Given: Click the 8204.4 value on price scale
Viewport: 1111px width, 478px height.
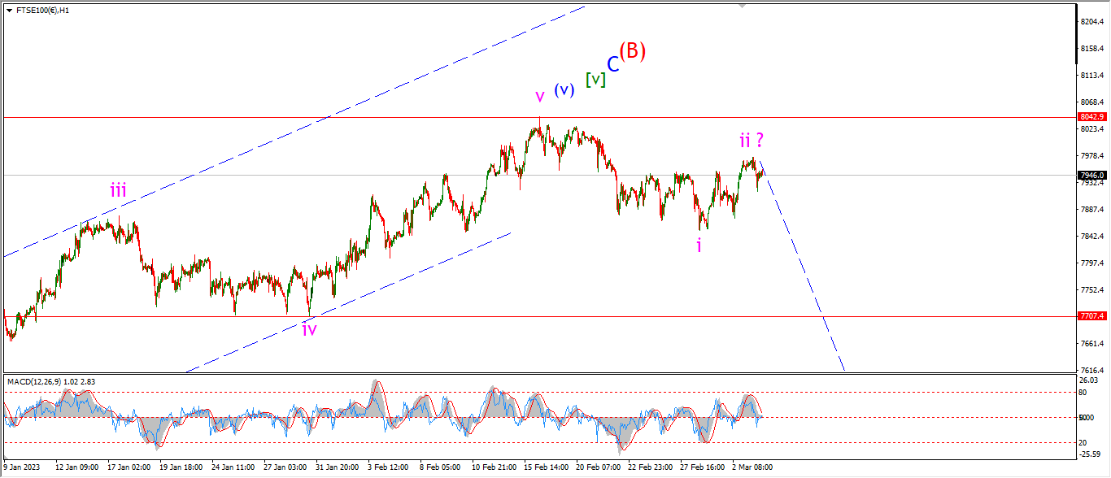Looking at the screenshot, I should [x=1091, y=22].
